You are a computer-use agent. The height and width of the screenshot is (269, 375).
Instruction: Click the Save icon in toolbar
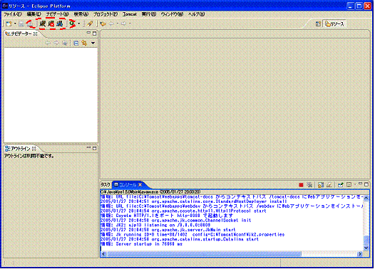pyautogui.click(x=21, y=23)
